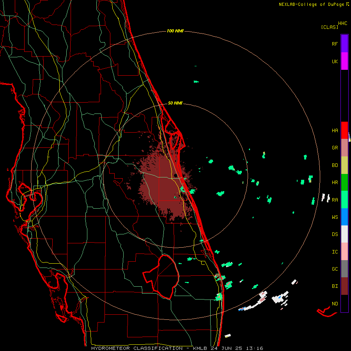
Task: Click the 'UK' legend label
Action: click(335, 62)
